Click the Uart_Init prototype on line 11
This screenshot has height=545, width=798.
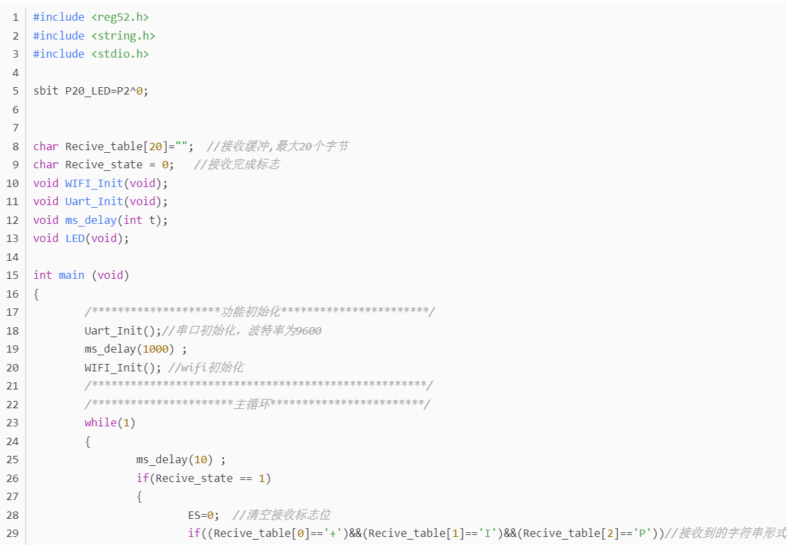[x=94, y=201]
